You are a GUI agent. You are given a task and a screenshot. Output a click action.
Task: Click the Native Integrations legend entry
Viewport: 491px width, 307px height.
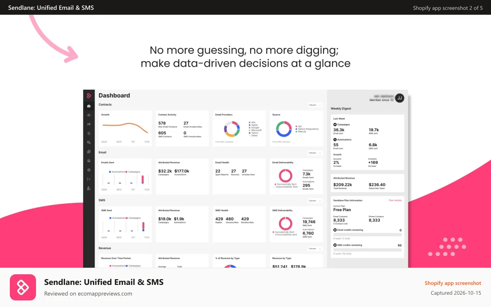pyautogui.click(x=307, y=129)
